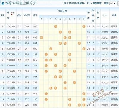Click ball 4 in row 2010070
119x108 pixels.
tap(60, 71)
